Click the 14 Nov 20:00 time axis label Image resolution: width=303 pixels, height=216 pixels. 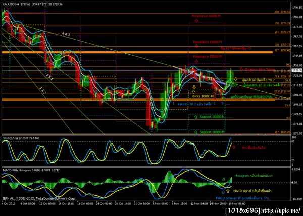tap(218, 204)
